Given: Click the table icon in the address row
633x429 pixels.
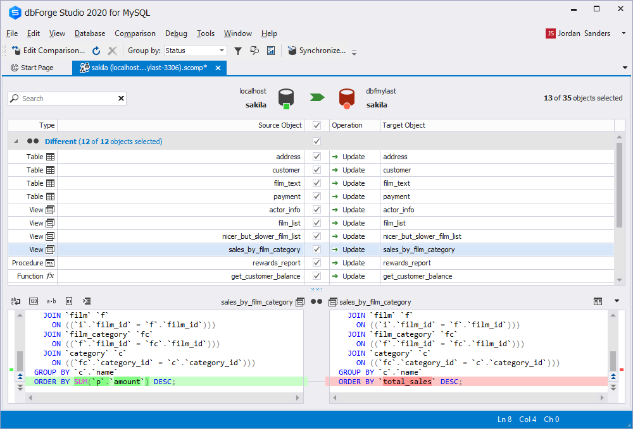Looking at the screenshot, I should pos(50,157).
